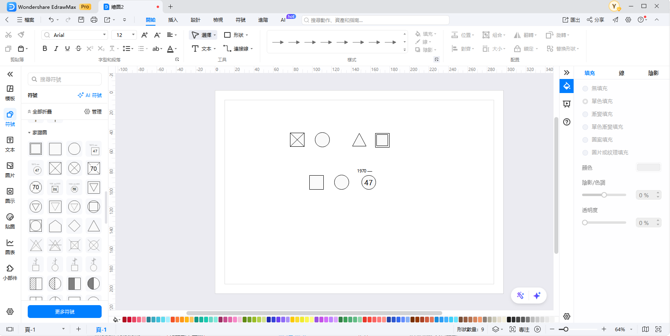Image resolution: width=670 pixels, height=336 pixels.
Task: Click the 透明度 transparency slider handle
Action: click(x=585, y=223)
